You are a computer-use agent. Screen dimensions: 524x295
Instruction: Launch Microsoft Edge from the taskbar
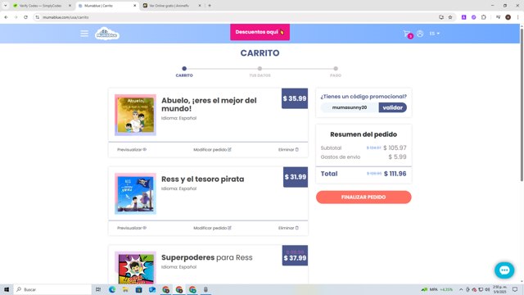(112, 289)
